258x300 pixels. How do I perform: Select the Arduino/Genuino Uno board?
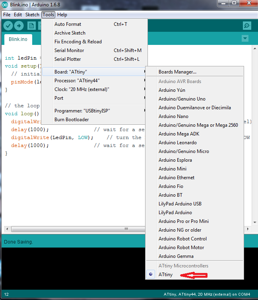tap(194, 99)
